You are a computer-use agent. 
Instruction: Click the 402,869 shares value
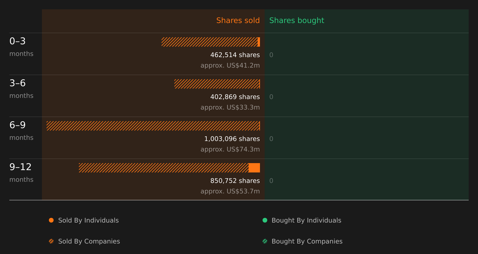(x=235, y=97)
